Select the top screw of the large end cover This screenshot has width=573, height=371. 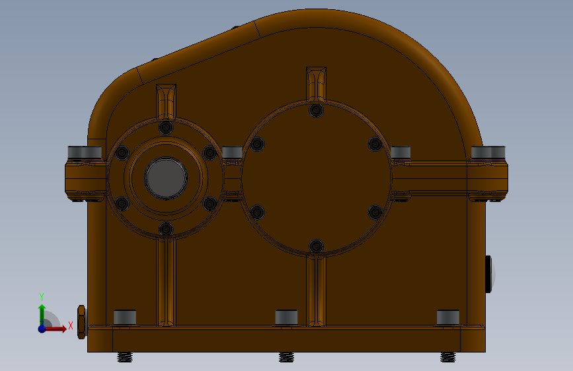click(x=316, y=110)
